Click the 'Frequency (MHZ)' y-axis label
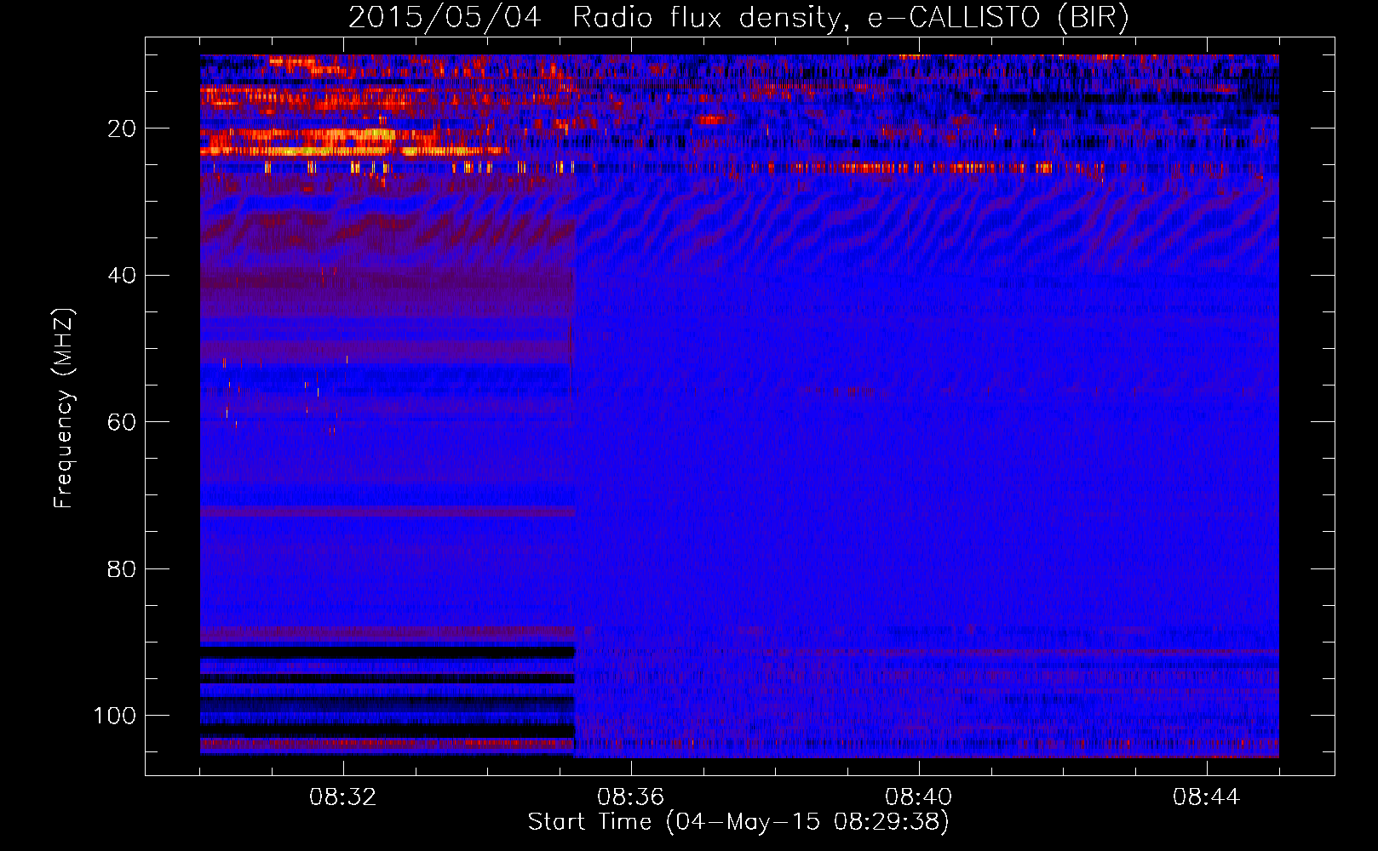1378x851 pixels. [x=64, y=408]
